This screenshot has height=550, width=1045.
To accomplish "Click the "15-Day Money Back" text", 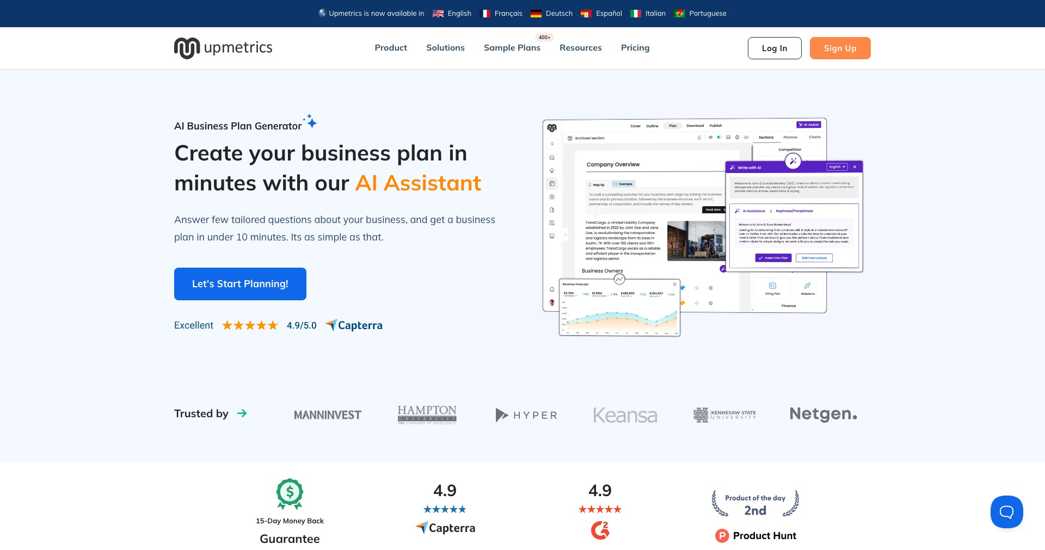I will [x=290, y=521].
